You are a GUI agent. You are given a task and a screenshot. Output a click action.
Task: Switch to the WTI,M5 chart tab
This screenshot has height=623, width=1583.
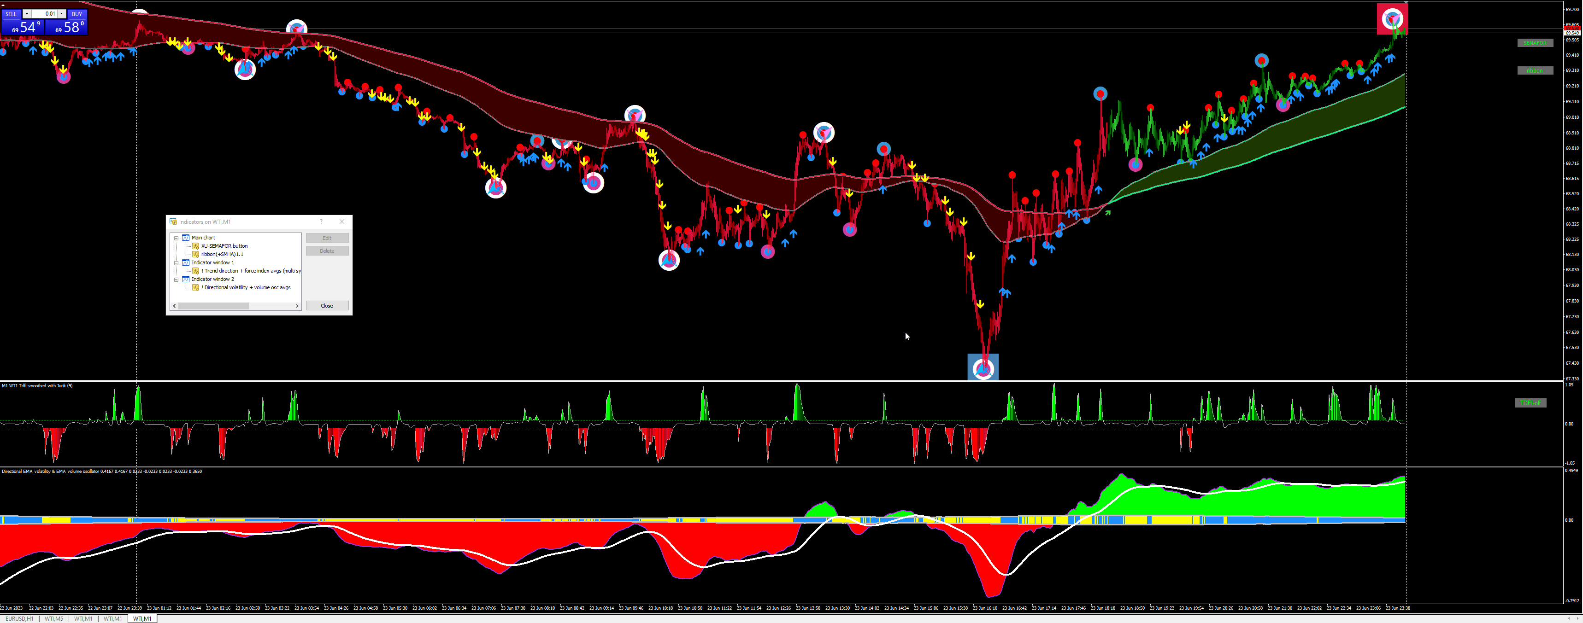pyautogui.click(x=53, y=619)
